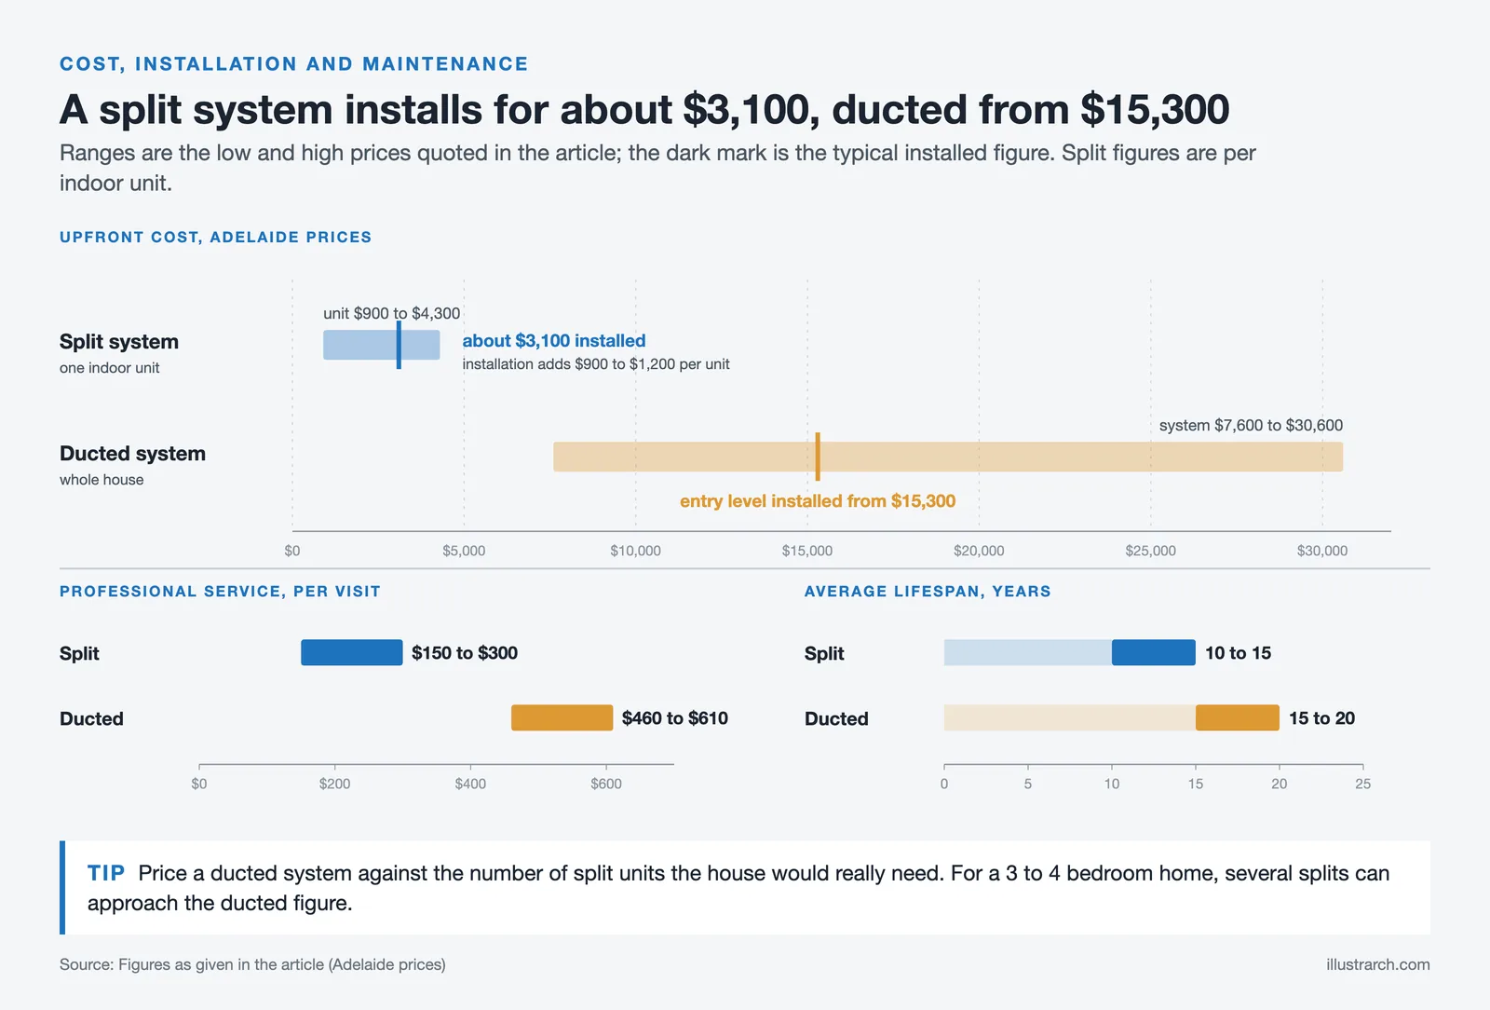The height and width of the screenshot is (1010, 1490).
Task: Click the light blue split system price range bar
Action: pos(382,345)
